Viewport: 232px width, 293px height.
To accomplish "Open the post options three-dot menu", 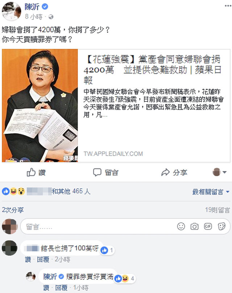I will tap(228, 6).
